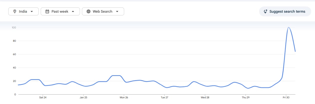This screenshot has height=104, width=315.
Task: Select the Fri 30 date label
Action: click(286, 97)
